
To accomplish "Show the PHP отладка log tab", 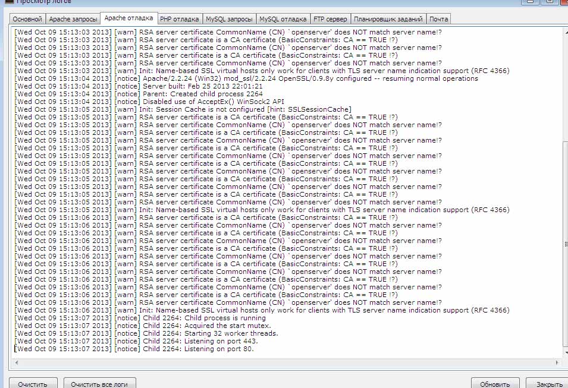I will coord(180,20).
